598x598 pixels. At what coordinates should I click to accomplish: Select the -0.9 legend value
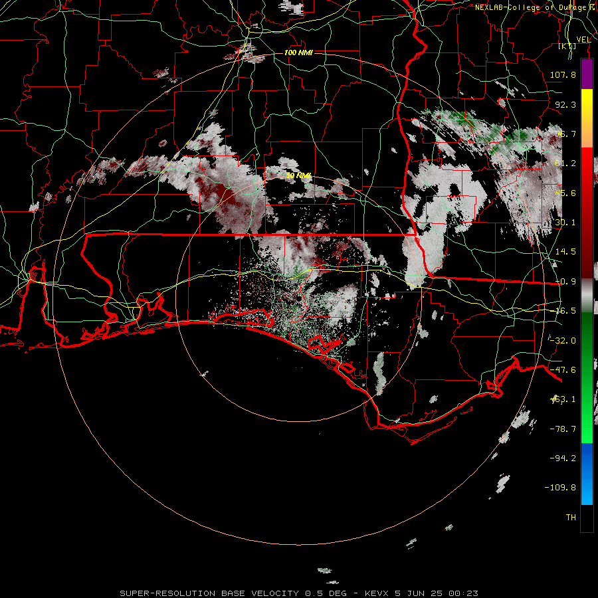coord(565,282)
